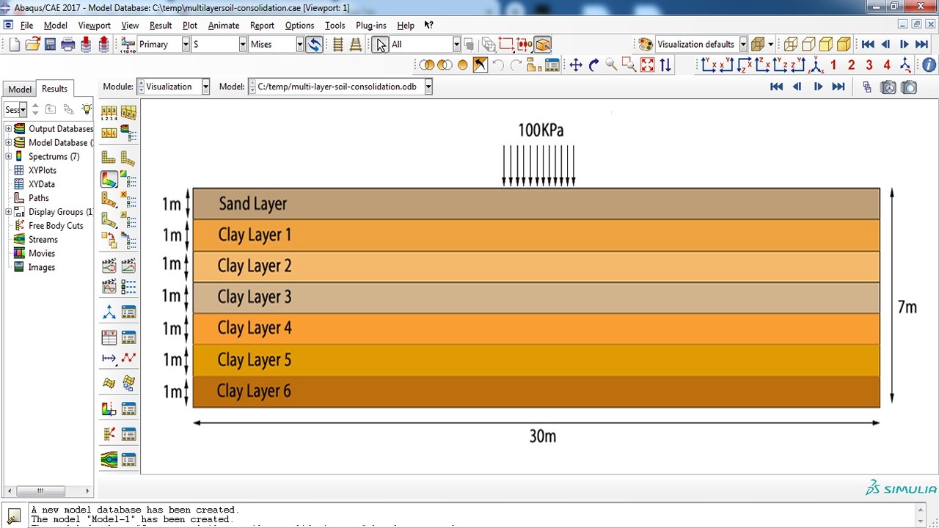
Task: Open the Model odb path dropdown
Action: coord(428,87)
